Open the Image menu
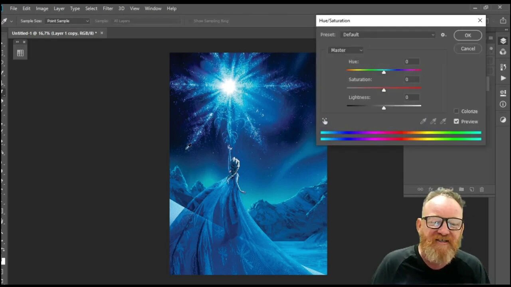Image resolution: width=511 pixels, height=287 pixels. point(42,8)
